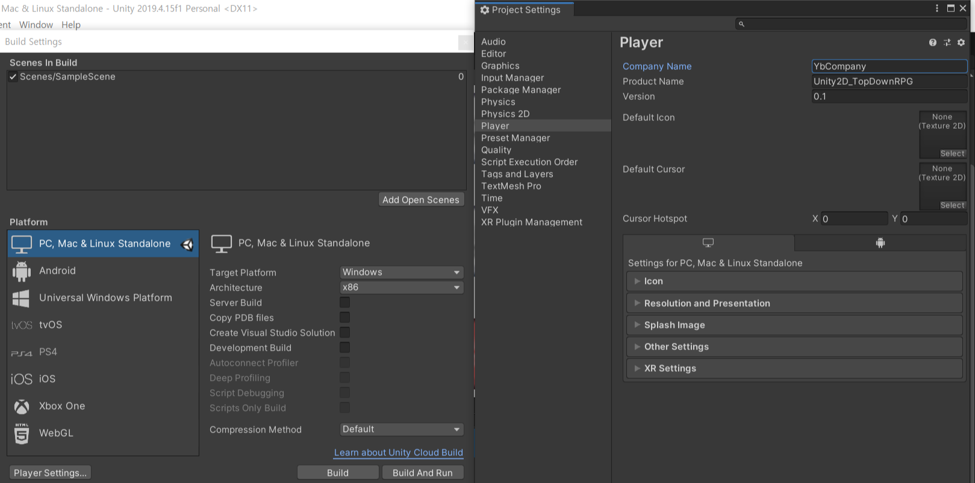Select XR Plugin Management category
975x483 pixels.
point(532,222)
